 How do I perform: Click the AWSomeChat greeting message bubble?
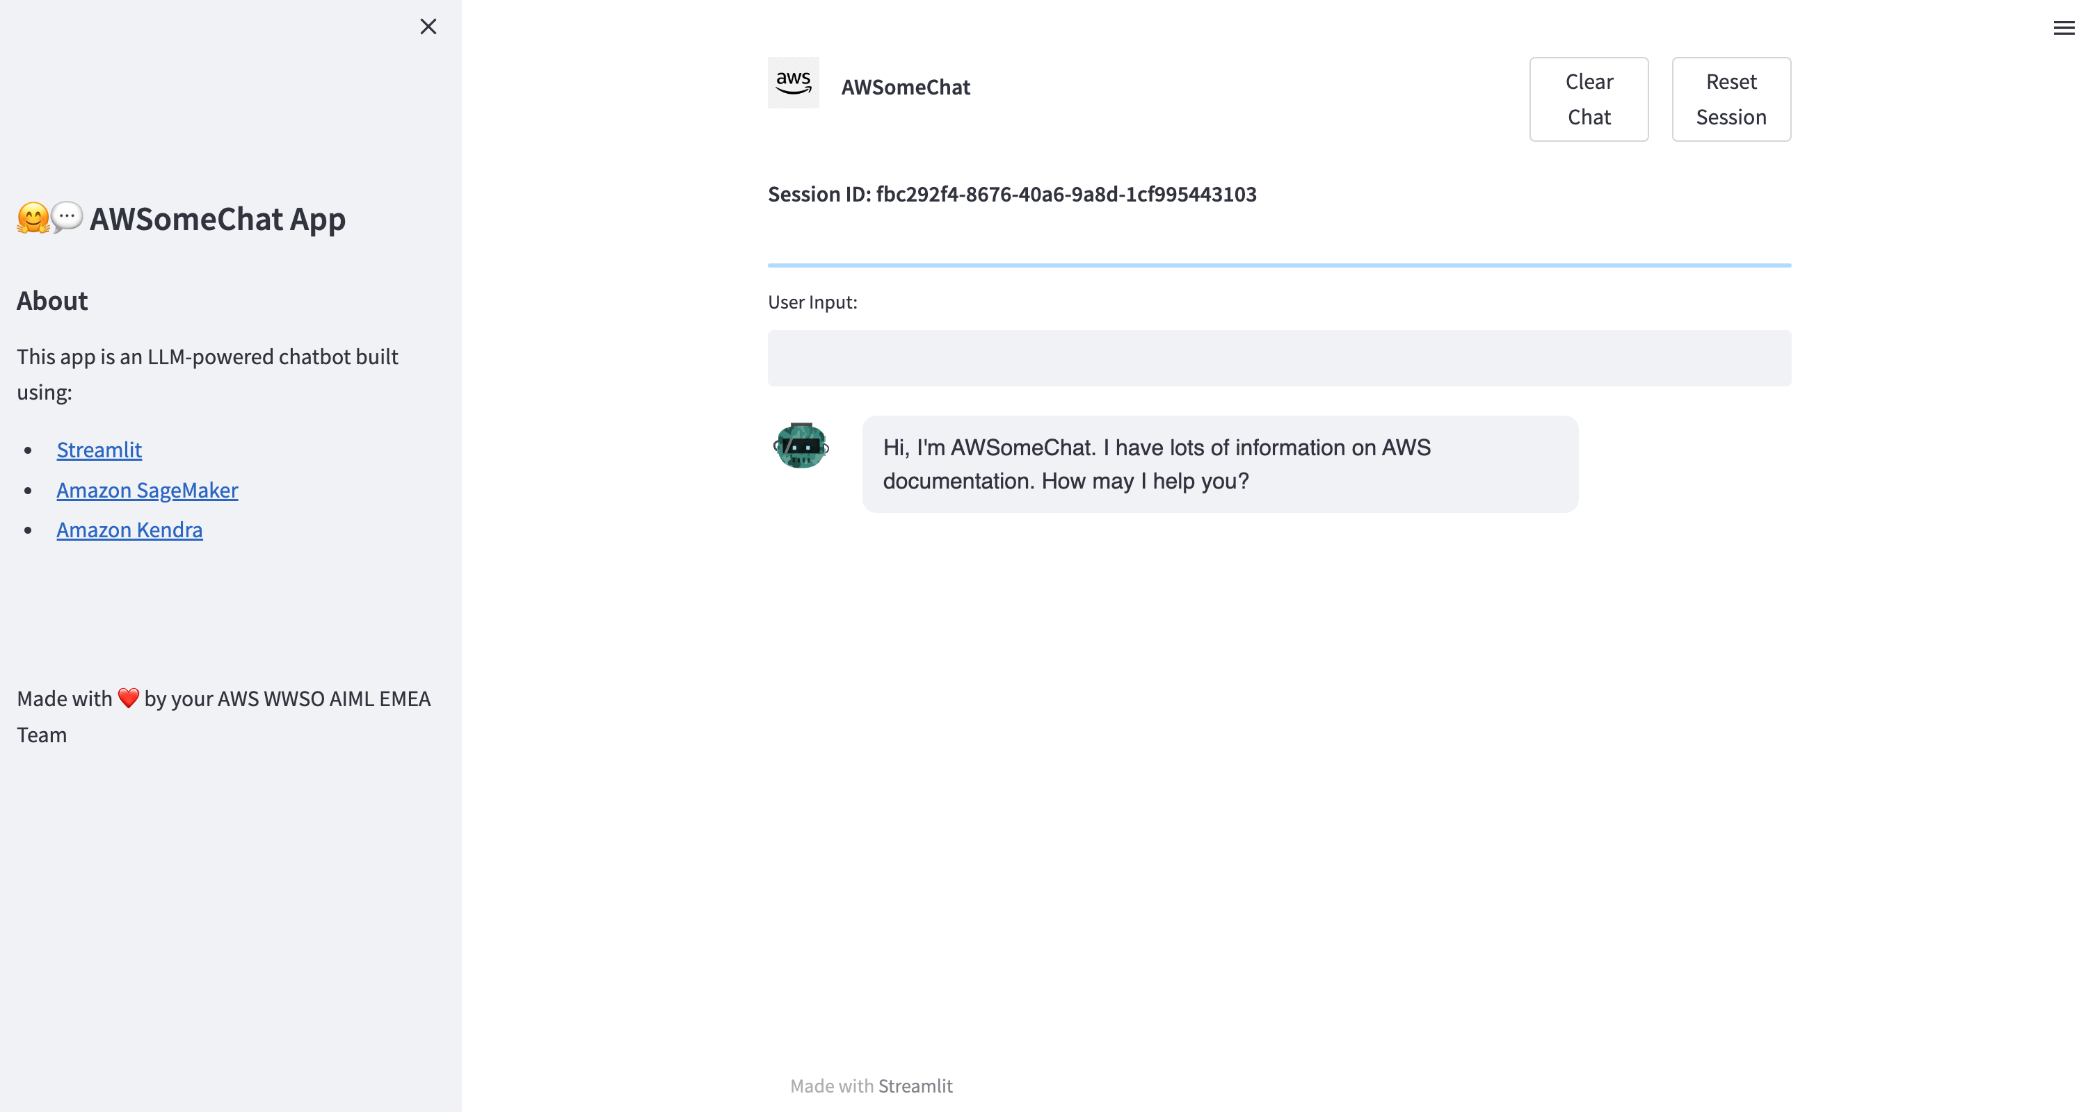pos(1220,464)
